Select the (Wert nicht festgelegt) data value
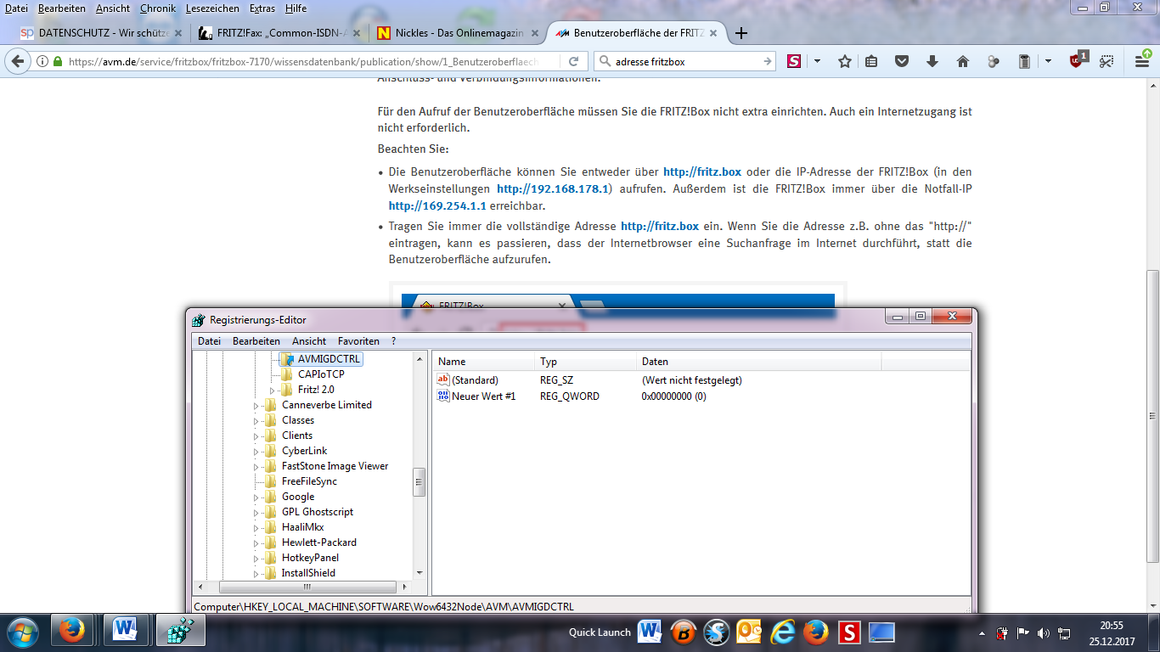This screenshot has width=1160, height=652. (692, 379)
